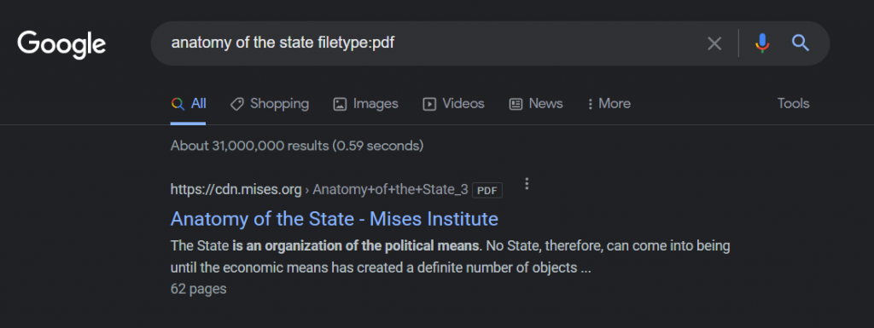Start voice search with microphone icon
Image resolution: width=874 pixels, height=328 pixels.
(x=762, y=43)
